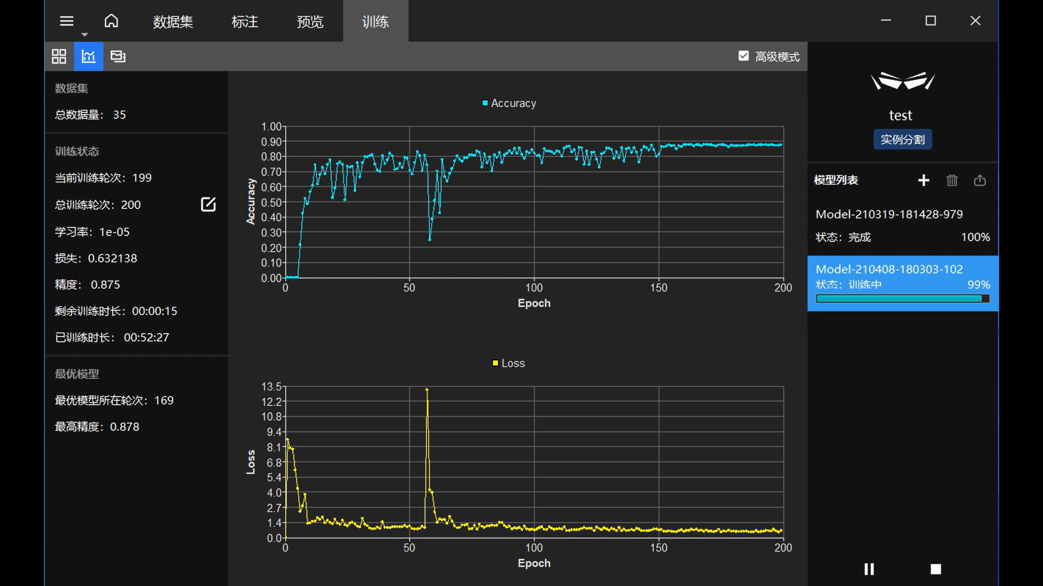Open the 数据集 tab
Screen dimensions: 1043x586
pyautogui.click(x=173, y=22)
